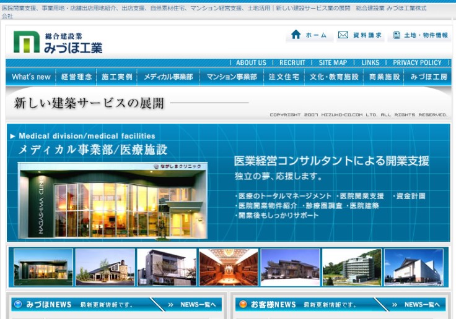The width and height of the screenshot is (456, 319).
Task: Click the document icon for 土地・物件情報
Action: coord(397,35)
